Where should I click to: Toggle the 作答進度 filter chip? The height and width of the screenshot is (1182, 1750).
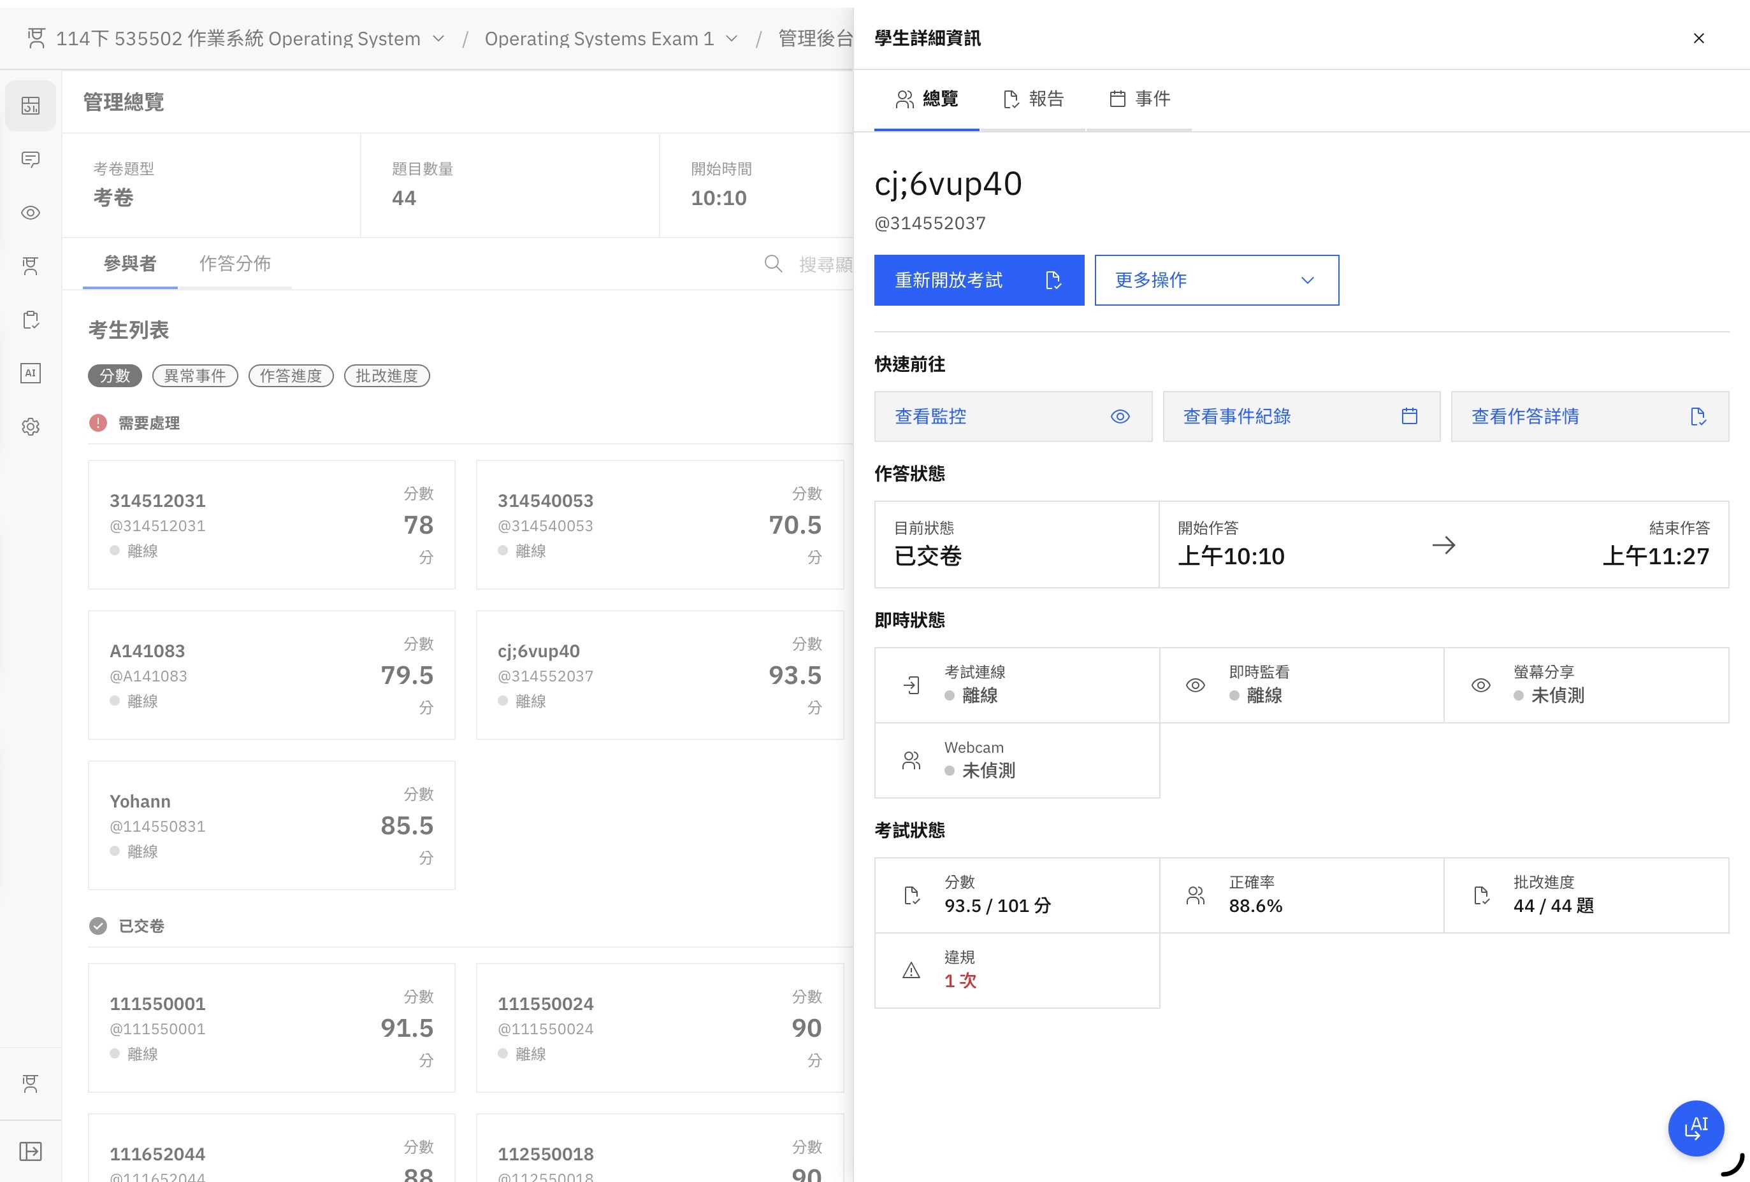tap(291, 376)
